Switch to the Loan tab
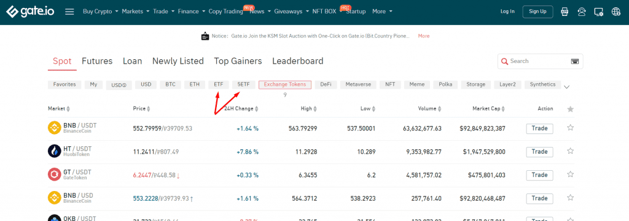 133,61
